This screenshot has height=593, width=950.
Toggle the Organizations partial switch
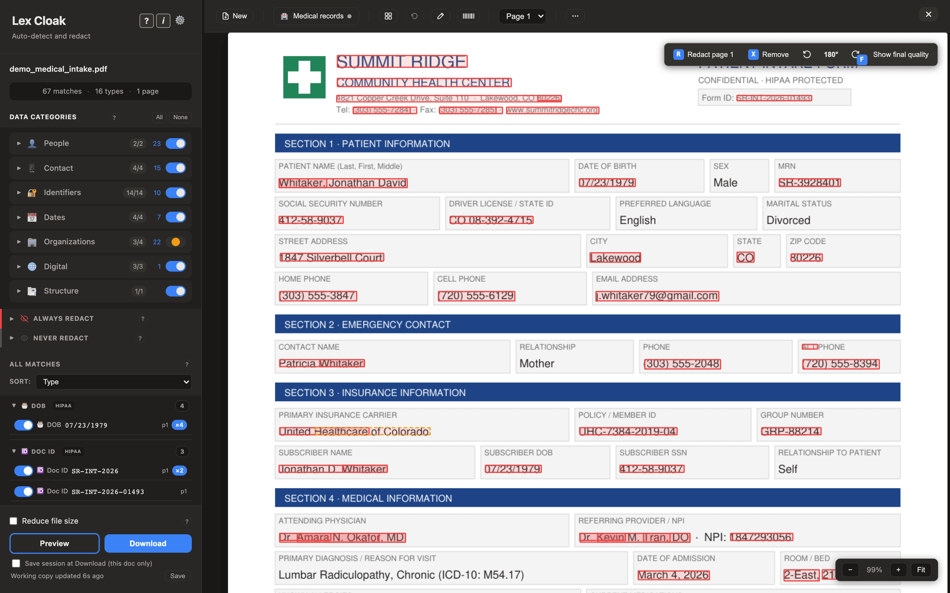(x=175, y=242)
